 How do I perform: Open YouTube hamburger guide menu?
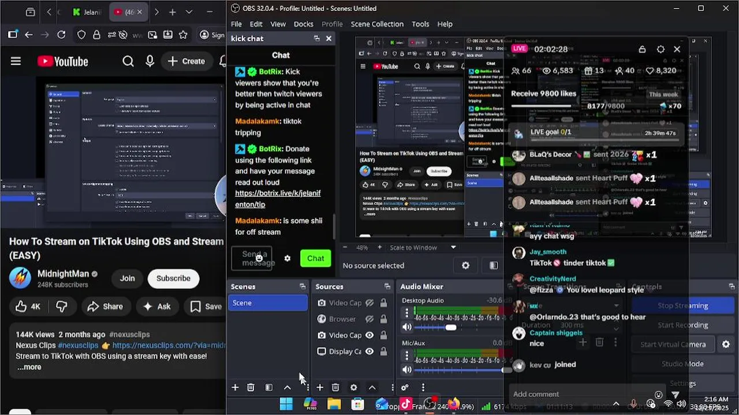tap(16, 61)
